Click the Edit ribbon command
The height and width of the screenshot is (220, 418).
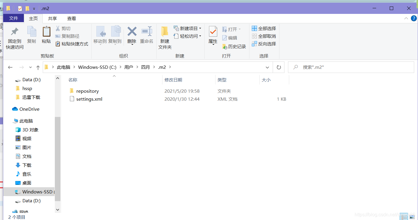230,38
